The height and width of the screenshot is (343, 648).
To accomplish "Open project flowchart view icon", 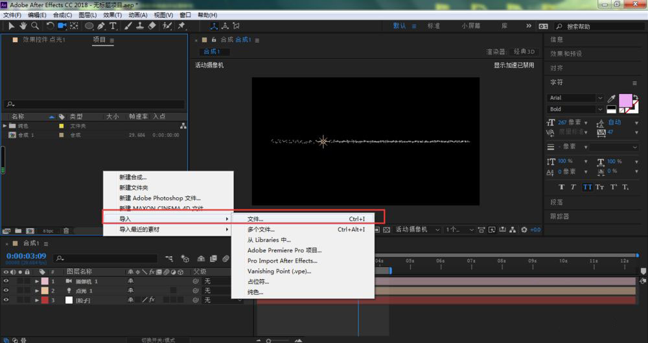I will pos(183,126).
